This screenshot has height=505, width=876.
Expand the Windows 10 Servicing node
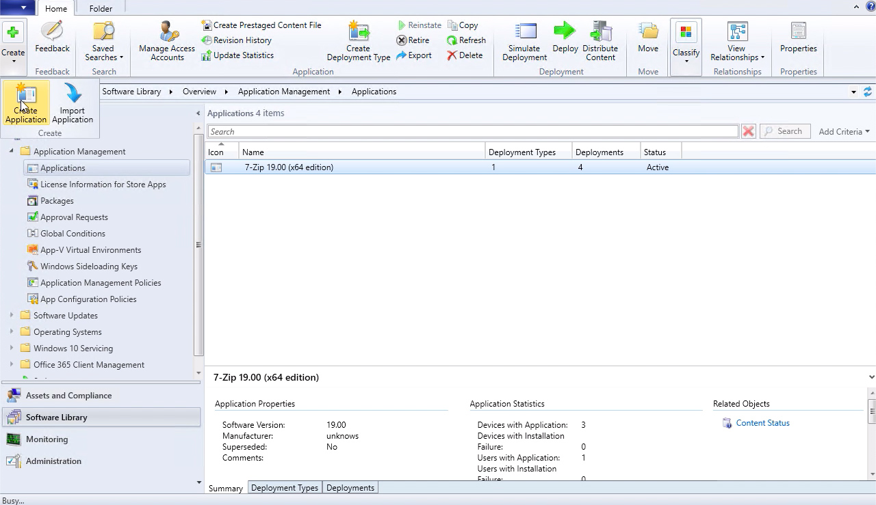click(12, 348)
